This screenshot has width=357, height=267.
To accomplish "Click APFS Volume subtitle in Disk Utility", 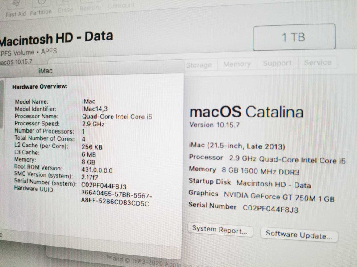I will (x=28, y=53).
